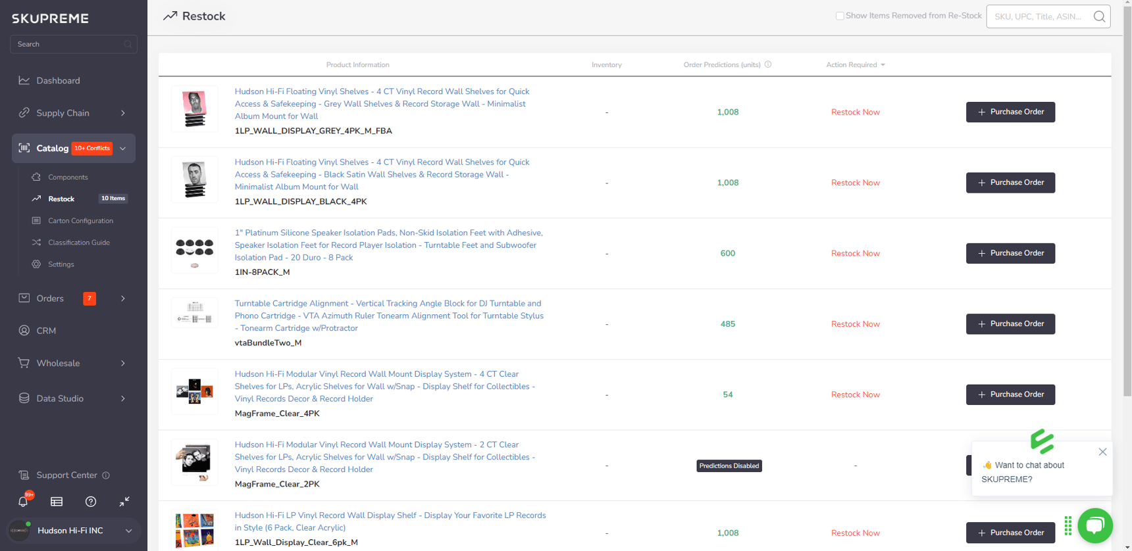Expand the Data Studio menu chevron
This screenshot has height=551, width=1132.
[x=123, y=398]
